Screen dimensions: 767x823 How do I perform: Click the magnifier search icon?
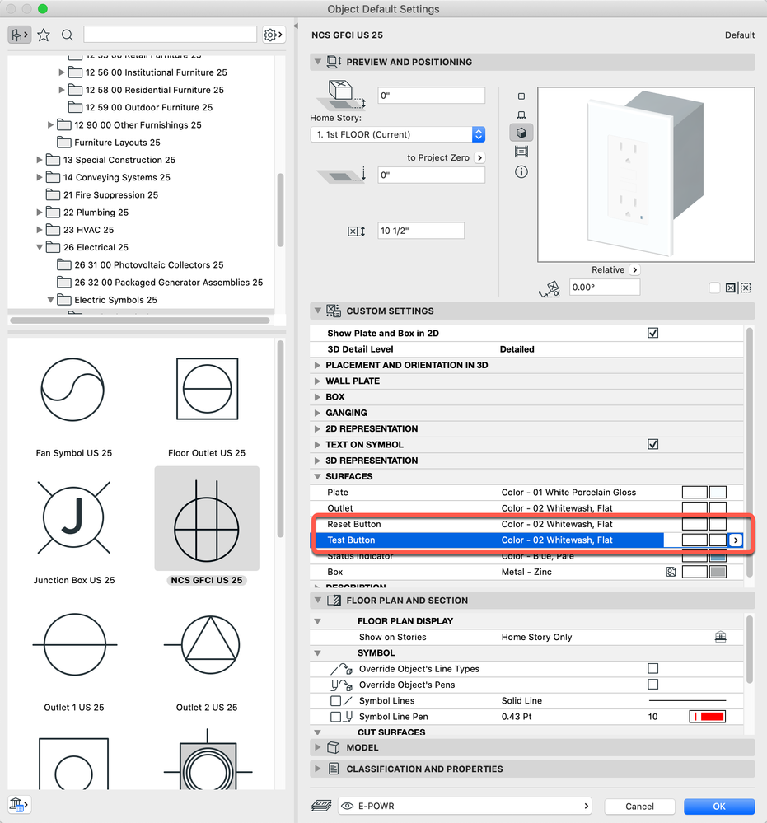[68, 35]
